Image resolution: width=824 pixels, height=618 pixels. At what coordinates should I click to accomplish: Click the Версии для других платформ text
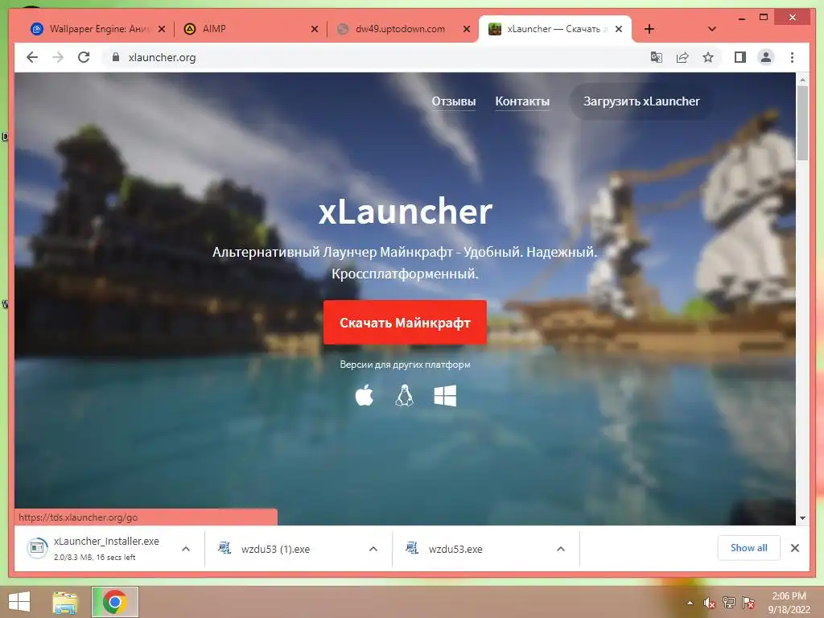[405, 365]
